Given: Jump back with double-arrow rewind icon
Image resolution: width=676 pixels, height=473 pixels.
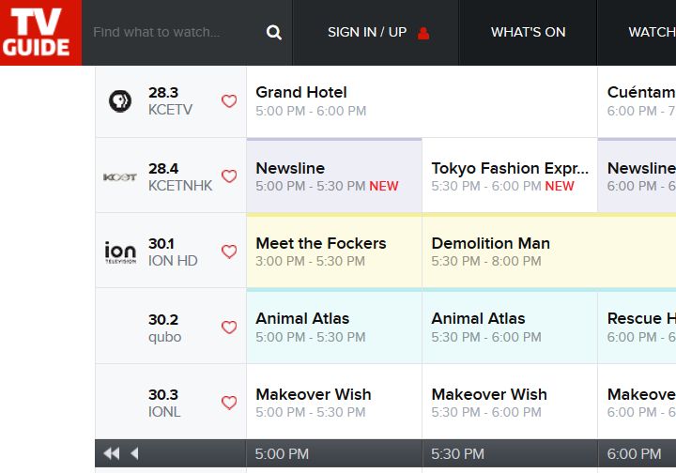Looking at the screenshot, I should tap(112, 454).
